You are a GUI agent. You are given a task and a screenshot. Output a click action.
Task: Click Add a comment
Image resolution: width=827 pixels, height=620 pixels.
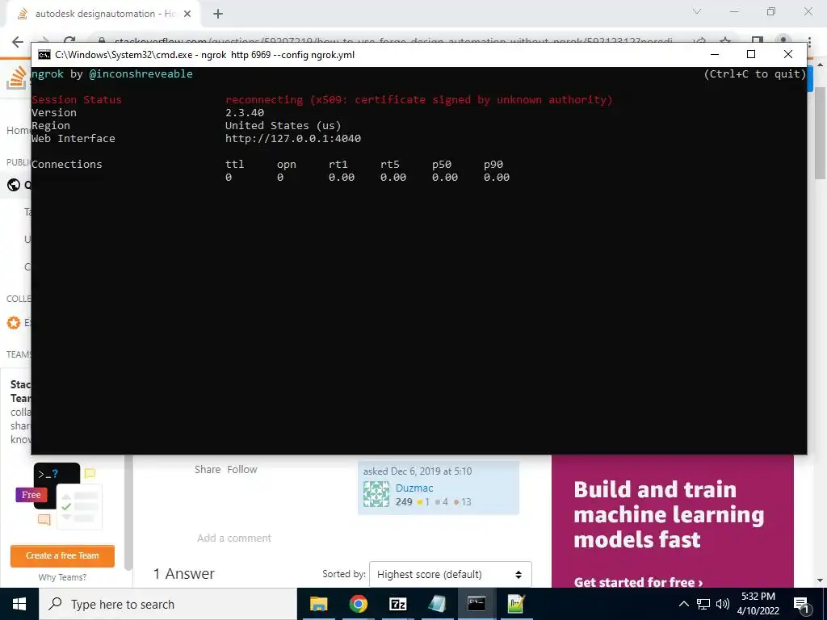[234, 538]
